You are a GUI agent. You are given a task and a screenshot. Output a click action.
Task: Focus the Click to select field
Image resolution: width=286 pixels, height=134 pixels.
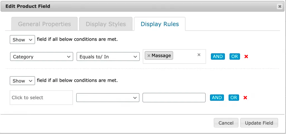coord(41,98)
